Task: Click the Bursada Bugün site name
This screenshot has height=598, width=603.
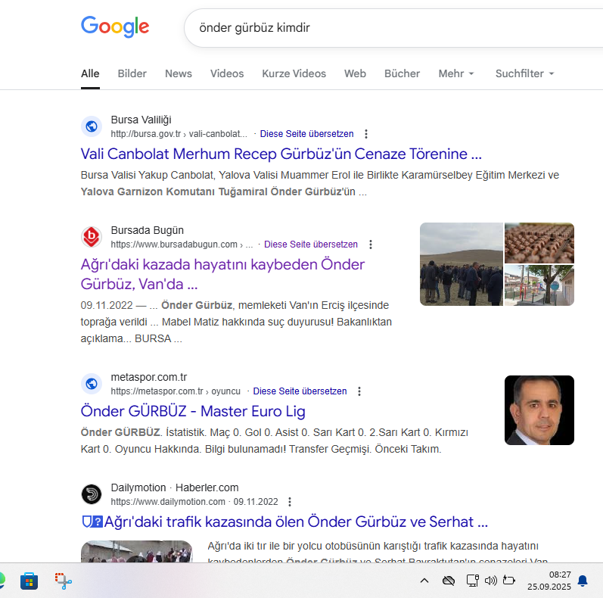Action: click(148, 231)
